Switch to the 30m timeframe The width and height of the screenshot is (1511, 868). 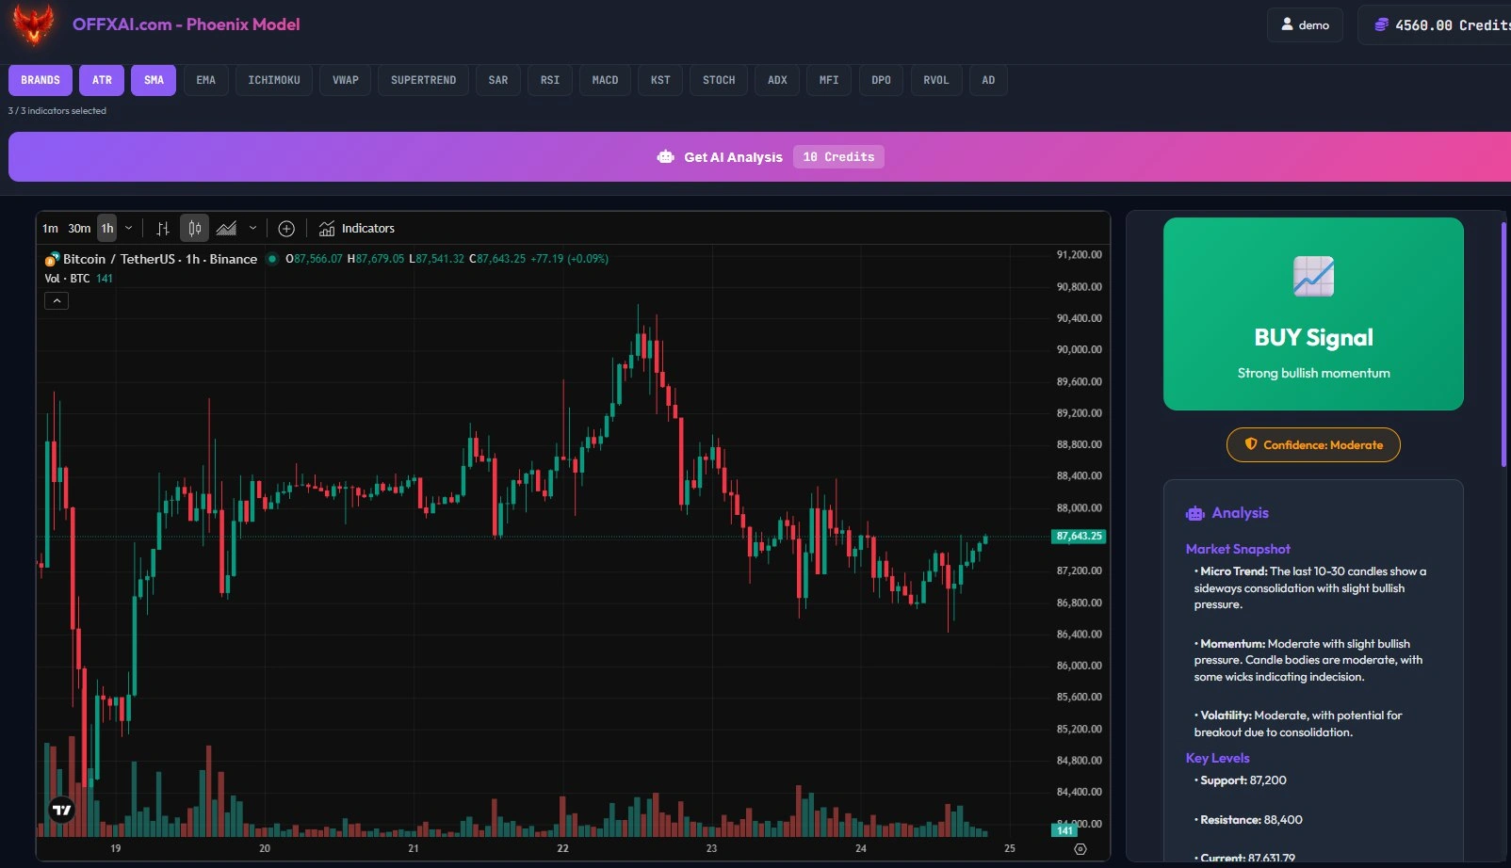click(x=79, y=228)
